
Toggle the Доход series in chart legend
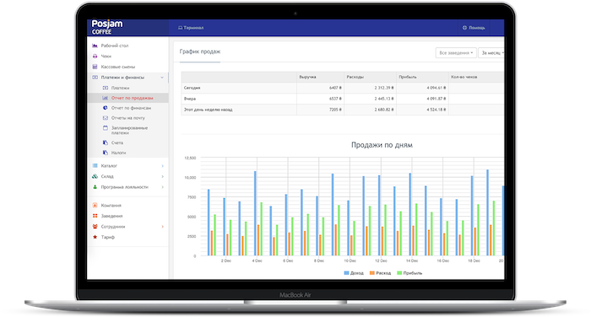tap(354, 273)
